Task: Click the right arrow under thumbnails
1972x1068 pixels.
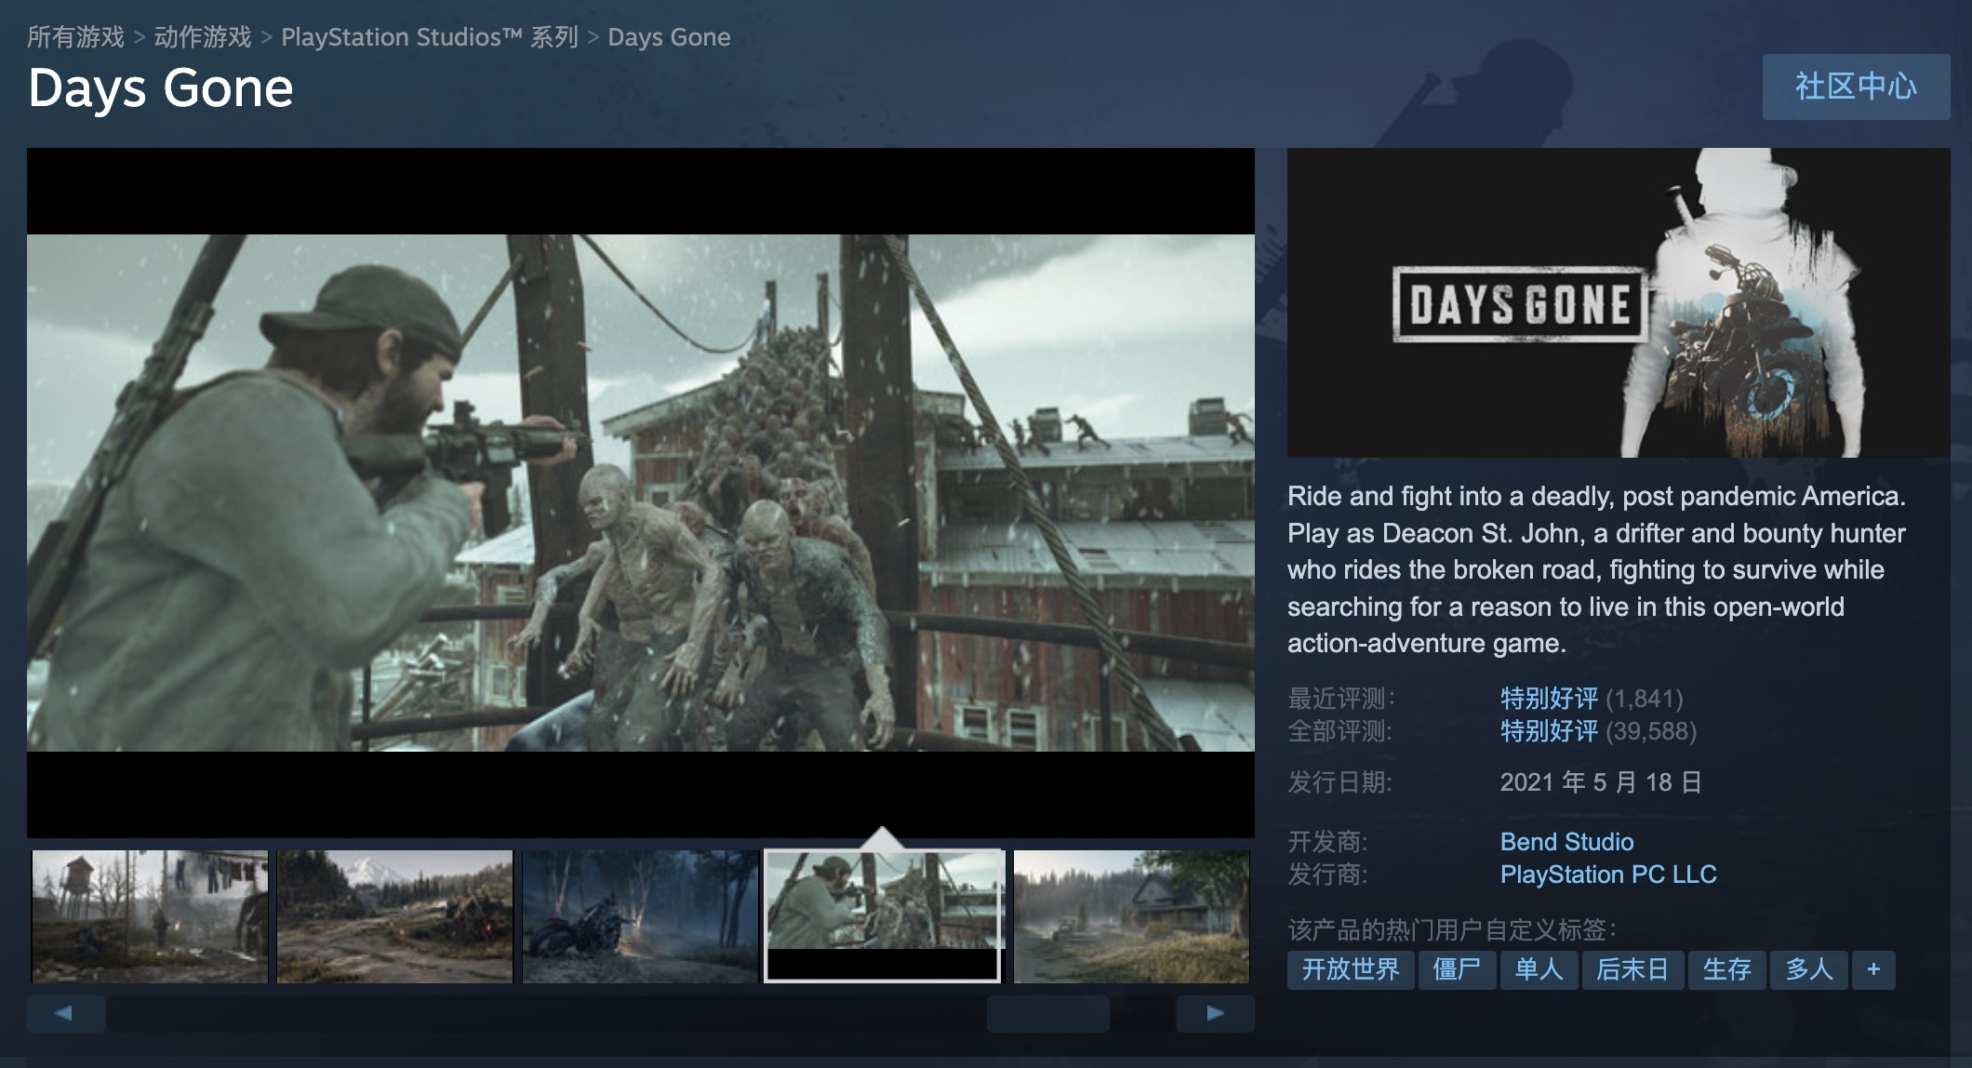Action: click(x=1215, y=1013)
